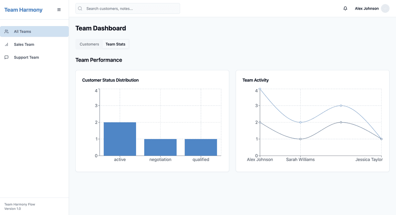
Task: Click the active bar in chart
Action: pyautogui.click(x=120, y=139)
